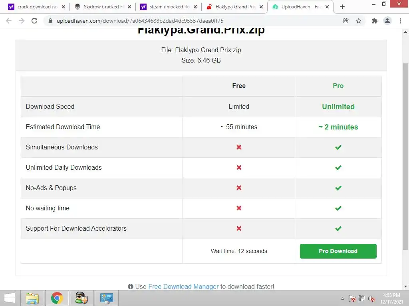Reload the uploadhaven page
Viewport: 409px width, 306px height.
34,21
